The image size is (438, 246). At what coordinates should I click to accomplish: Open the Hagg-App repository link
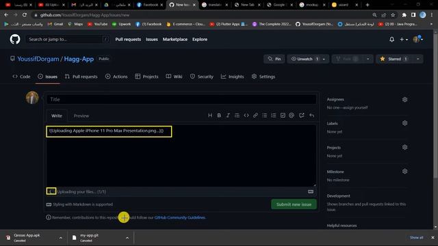[x=79, y=59]
